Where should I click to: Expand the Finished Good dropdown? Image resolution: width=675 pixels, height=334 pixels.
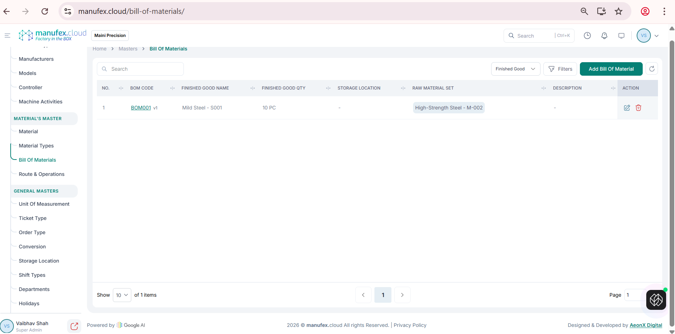coord(515,69)
